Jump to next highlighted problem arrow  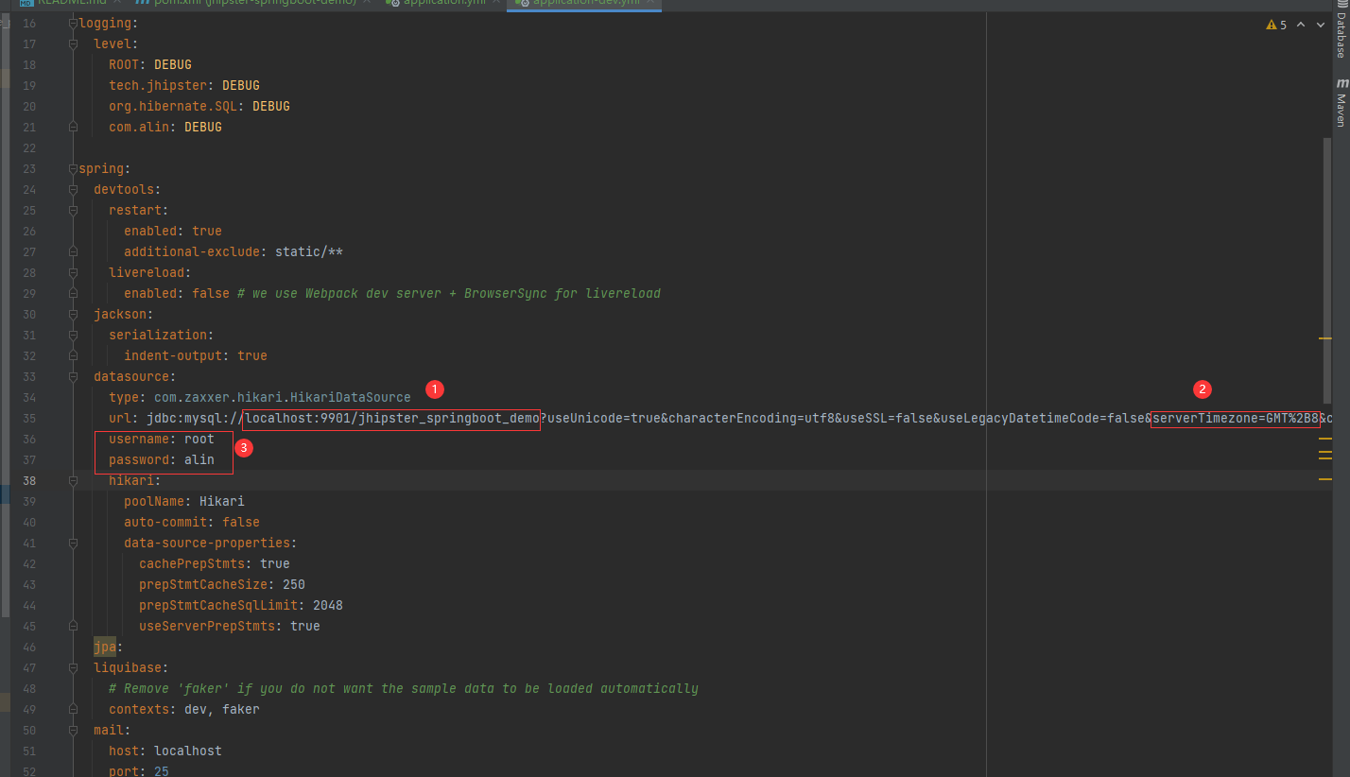[1321, 25]
